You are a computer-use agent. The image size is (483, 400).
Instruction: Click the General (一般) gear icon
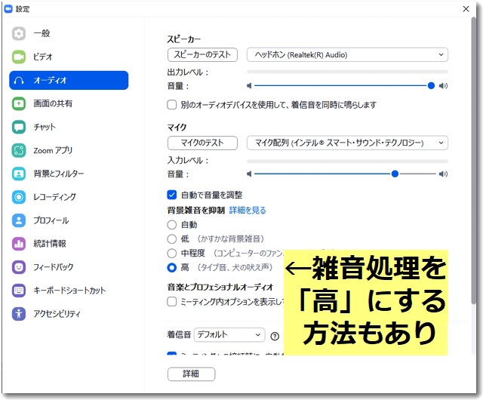pos(20,33)
